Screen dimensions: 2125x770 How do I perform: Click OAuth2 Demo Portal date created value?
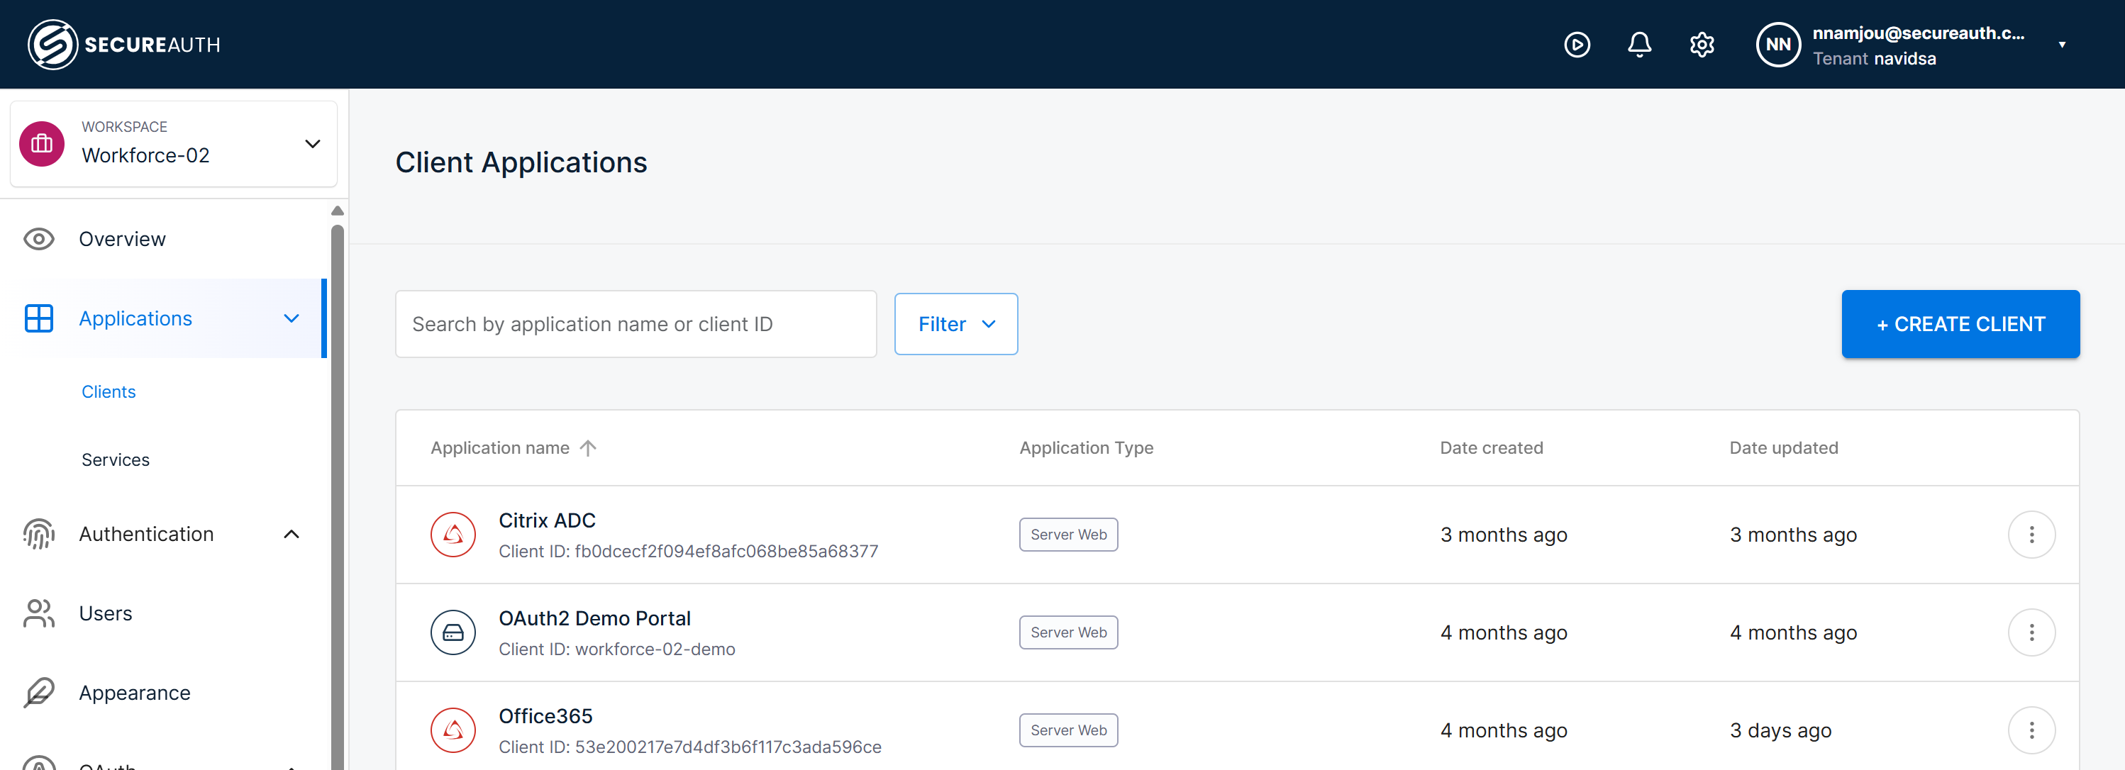[1503, 632]
